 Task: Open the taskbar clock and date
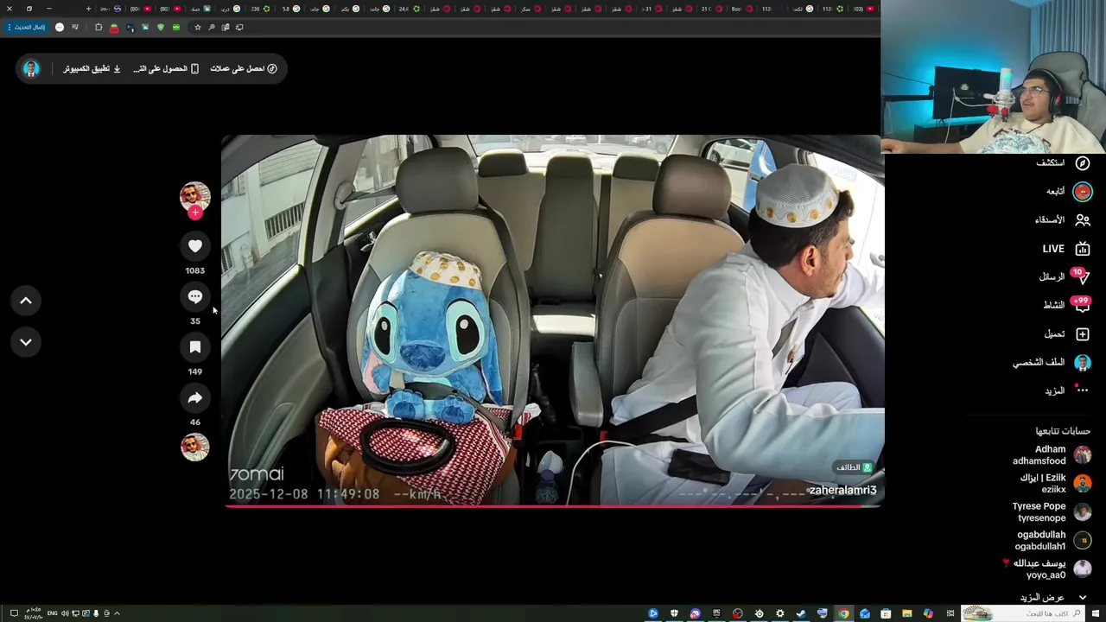coord(34,612)
